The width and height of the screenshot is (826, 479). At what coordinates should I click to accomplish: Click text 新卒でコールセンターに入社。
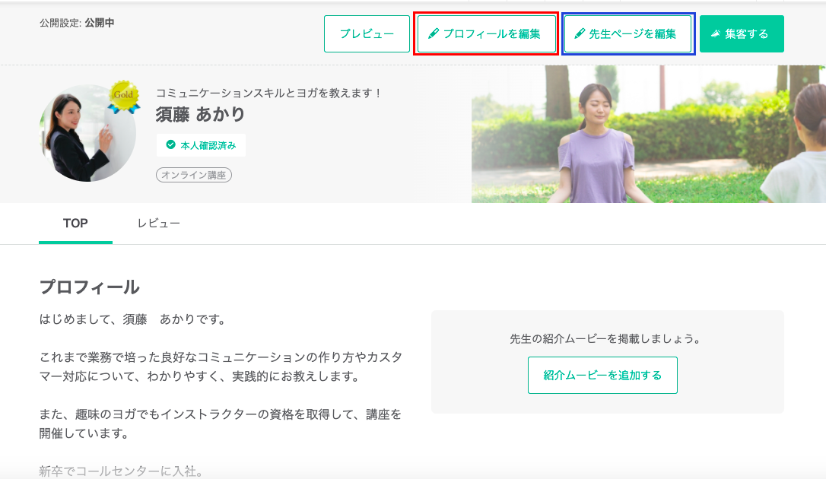122,471
